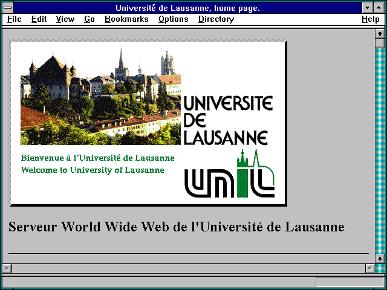Click the status bar progress field
This screenshot has width=387, height=290.
point(350,282)
